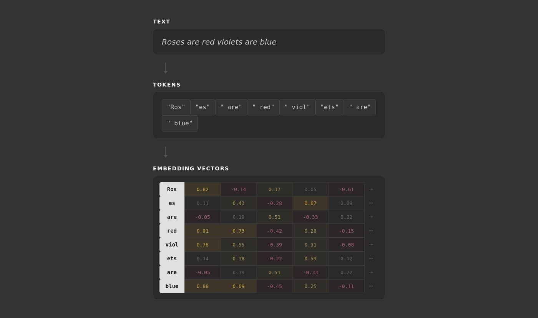Click the ellipsis icon on the viol embedding row
Viewport: 538px width, 318px height.
[x=371, y=245]
